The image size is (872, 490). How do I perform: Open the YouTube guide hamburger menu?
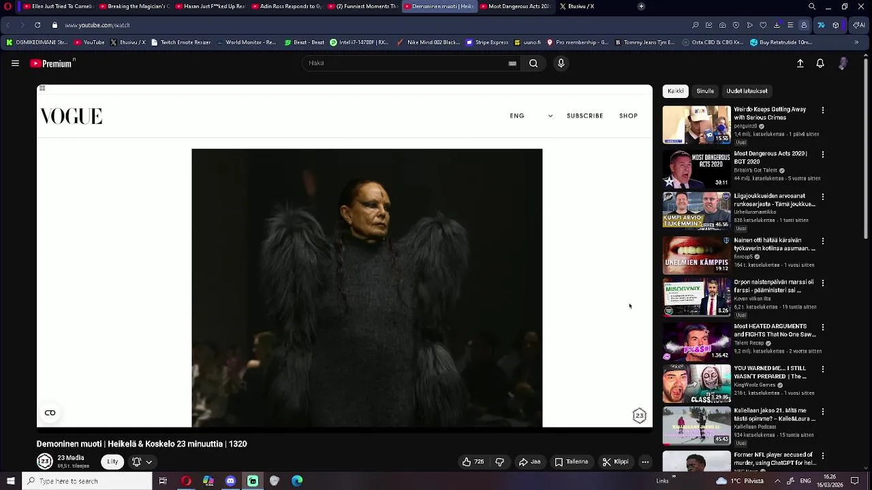coord(15,63)
